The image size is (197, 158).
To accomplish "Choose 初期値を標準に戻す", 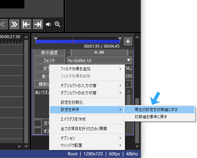I will click(159, 117).
